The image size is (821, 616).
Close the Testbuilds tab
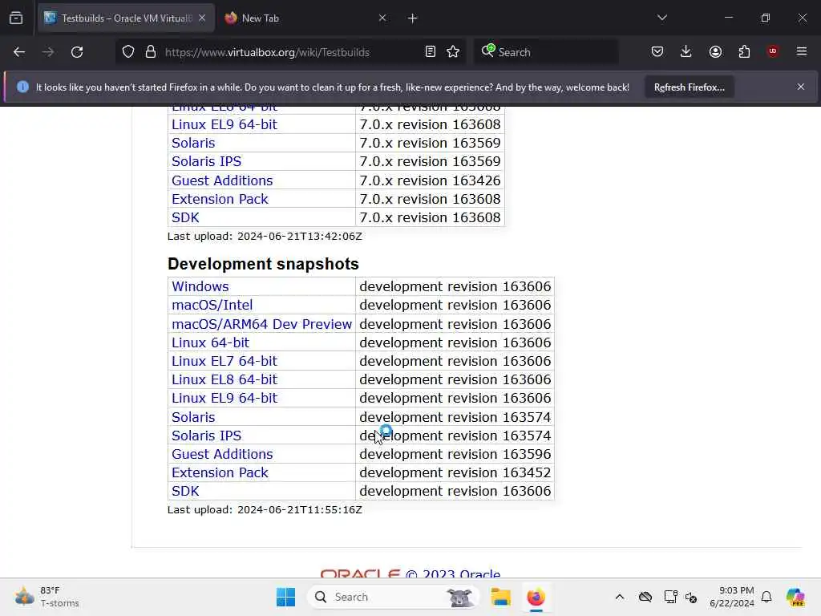pyautogui.click(x=202, y=18)
